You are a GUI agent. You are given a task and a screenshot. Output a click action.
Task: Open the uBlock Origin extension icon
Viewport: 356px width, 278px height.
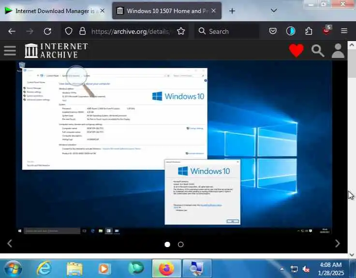(x=327, y=30)
